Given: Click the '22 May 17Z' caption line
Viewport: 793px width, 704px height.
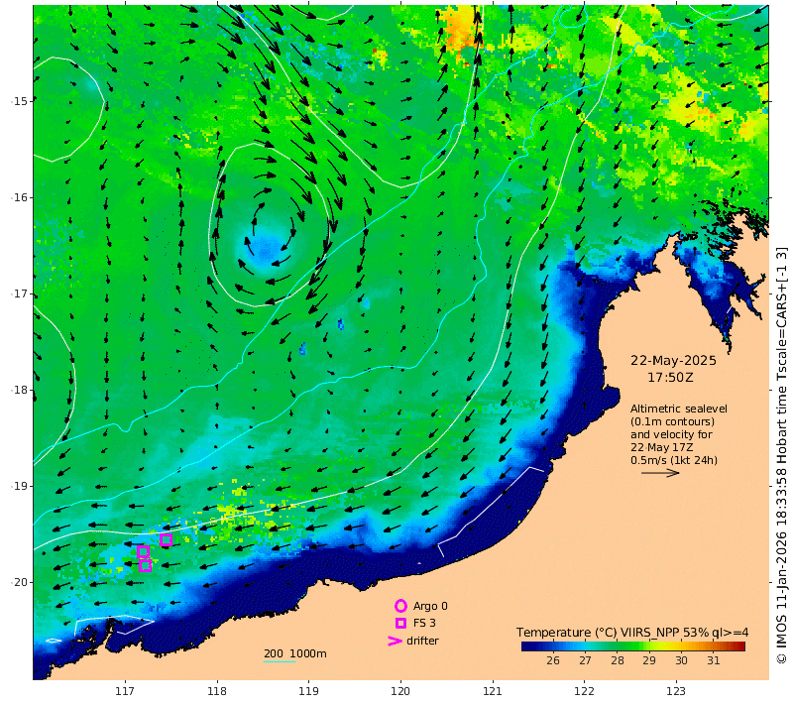Looking at the screenshot, I should point(661,447).
